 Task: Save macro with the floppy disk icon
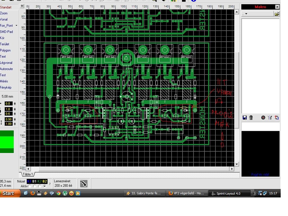[x=244, y=118]
